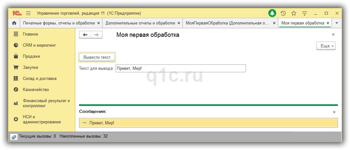Select the Привет, Мир! message row
Viewport: 350px width, 150px height.
[x=209, y=123]
